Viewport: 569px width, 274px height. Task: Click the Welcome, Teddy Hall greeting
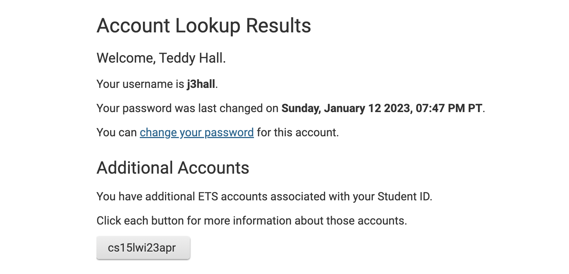point(161,58)
